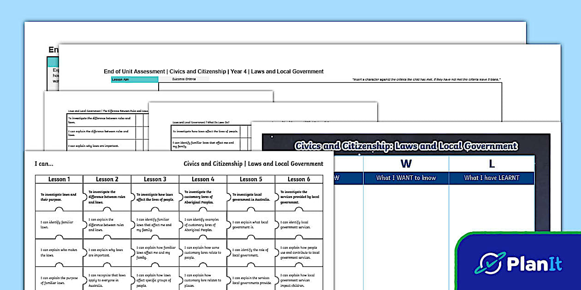The image size is (581, 290).
Task: Click the teal Lesson Aim cell
Action: click(x=135, y=79)
